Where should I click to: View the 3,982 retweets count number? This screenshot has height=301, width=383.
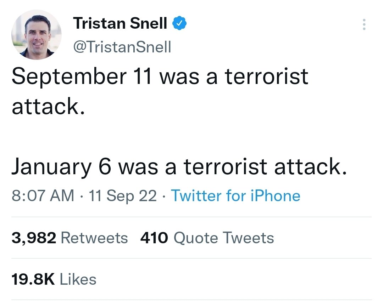(x=34, y=238)
